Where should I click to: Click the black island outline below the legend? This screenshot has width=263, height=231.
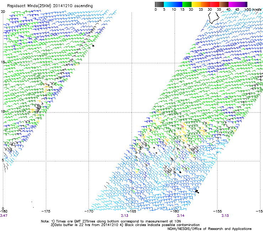tap(214, 17)
